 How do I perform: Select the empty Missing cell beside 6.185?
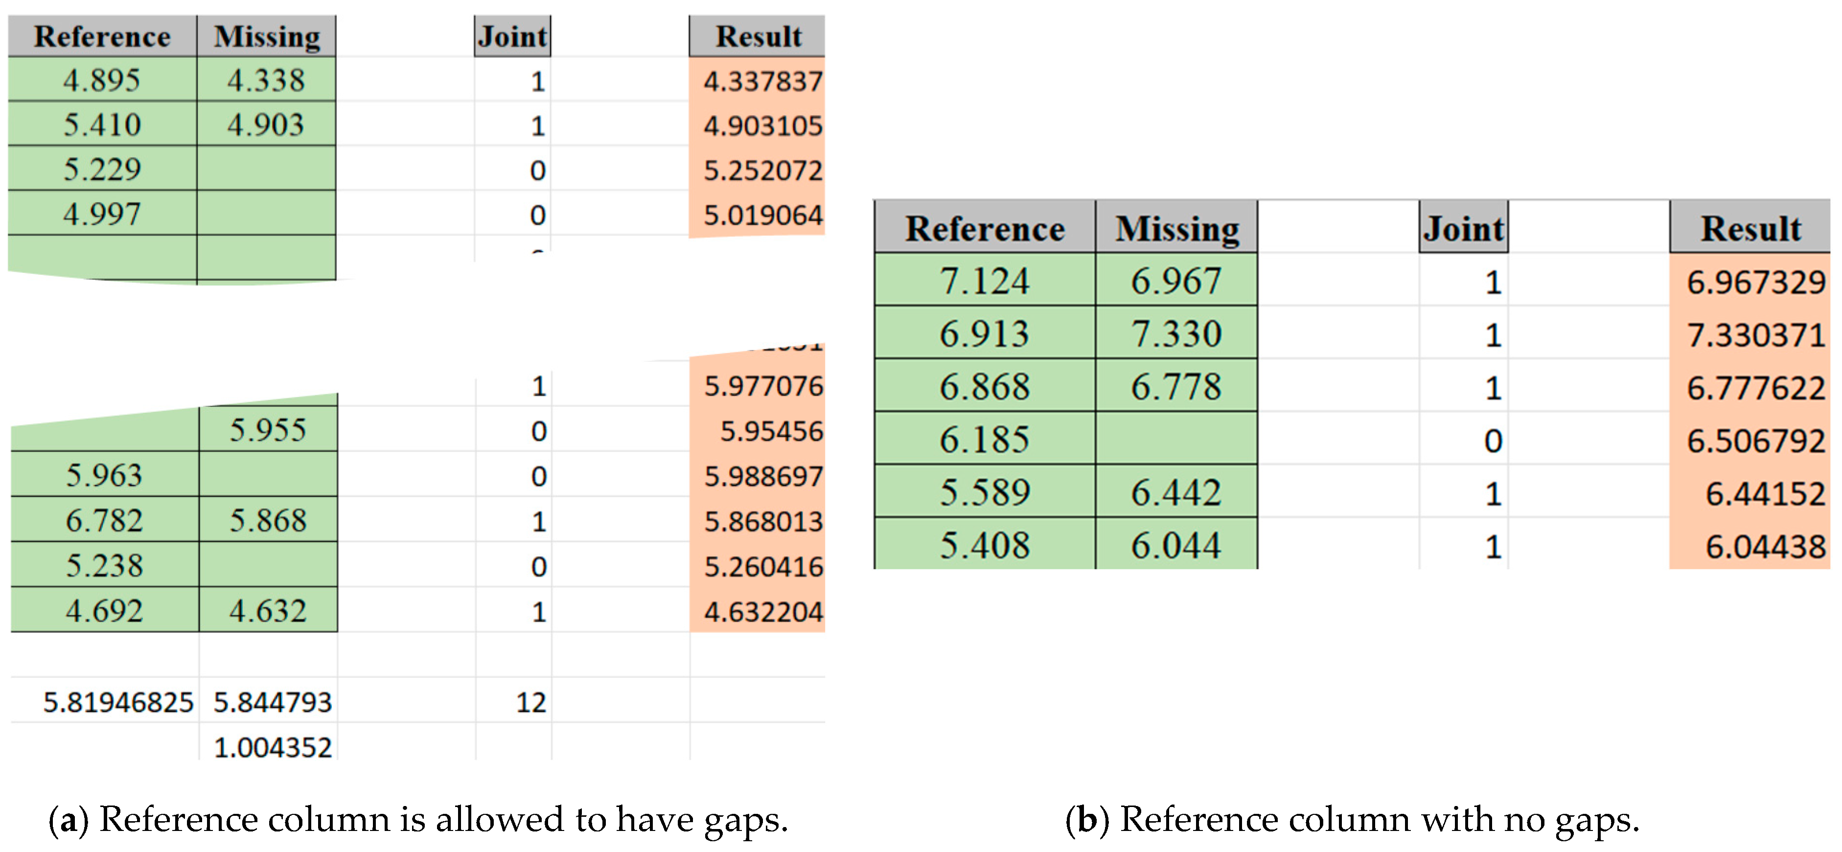click(1177, 439)
